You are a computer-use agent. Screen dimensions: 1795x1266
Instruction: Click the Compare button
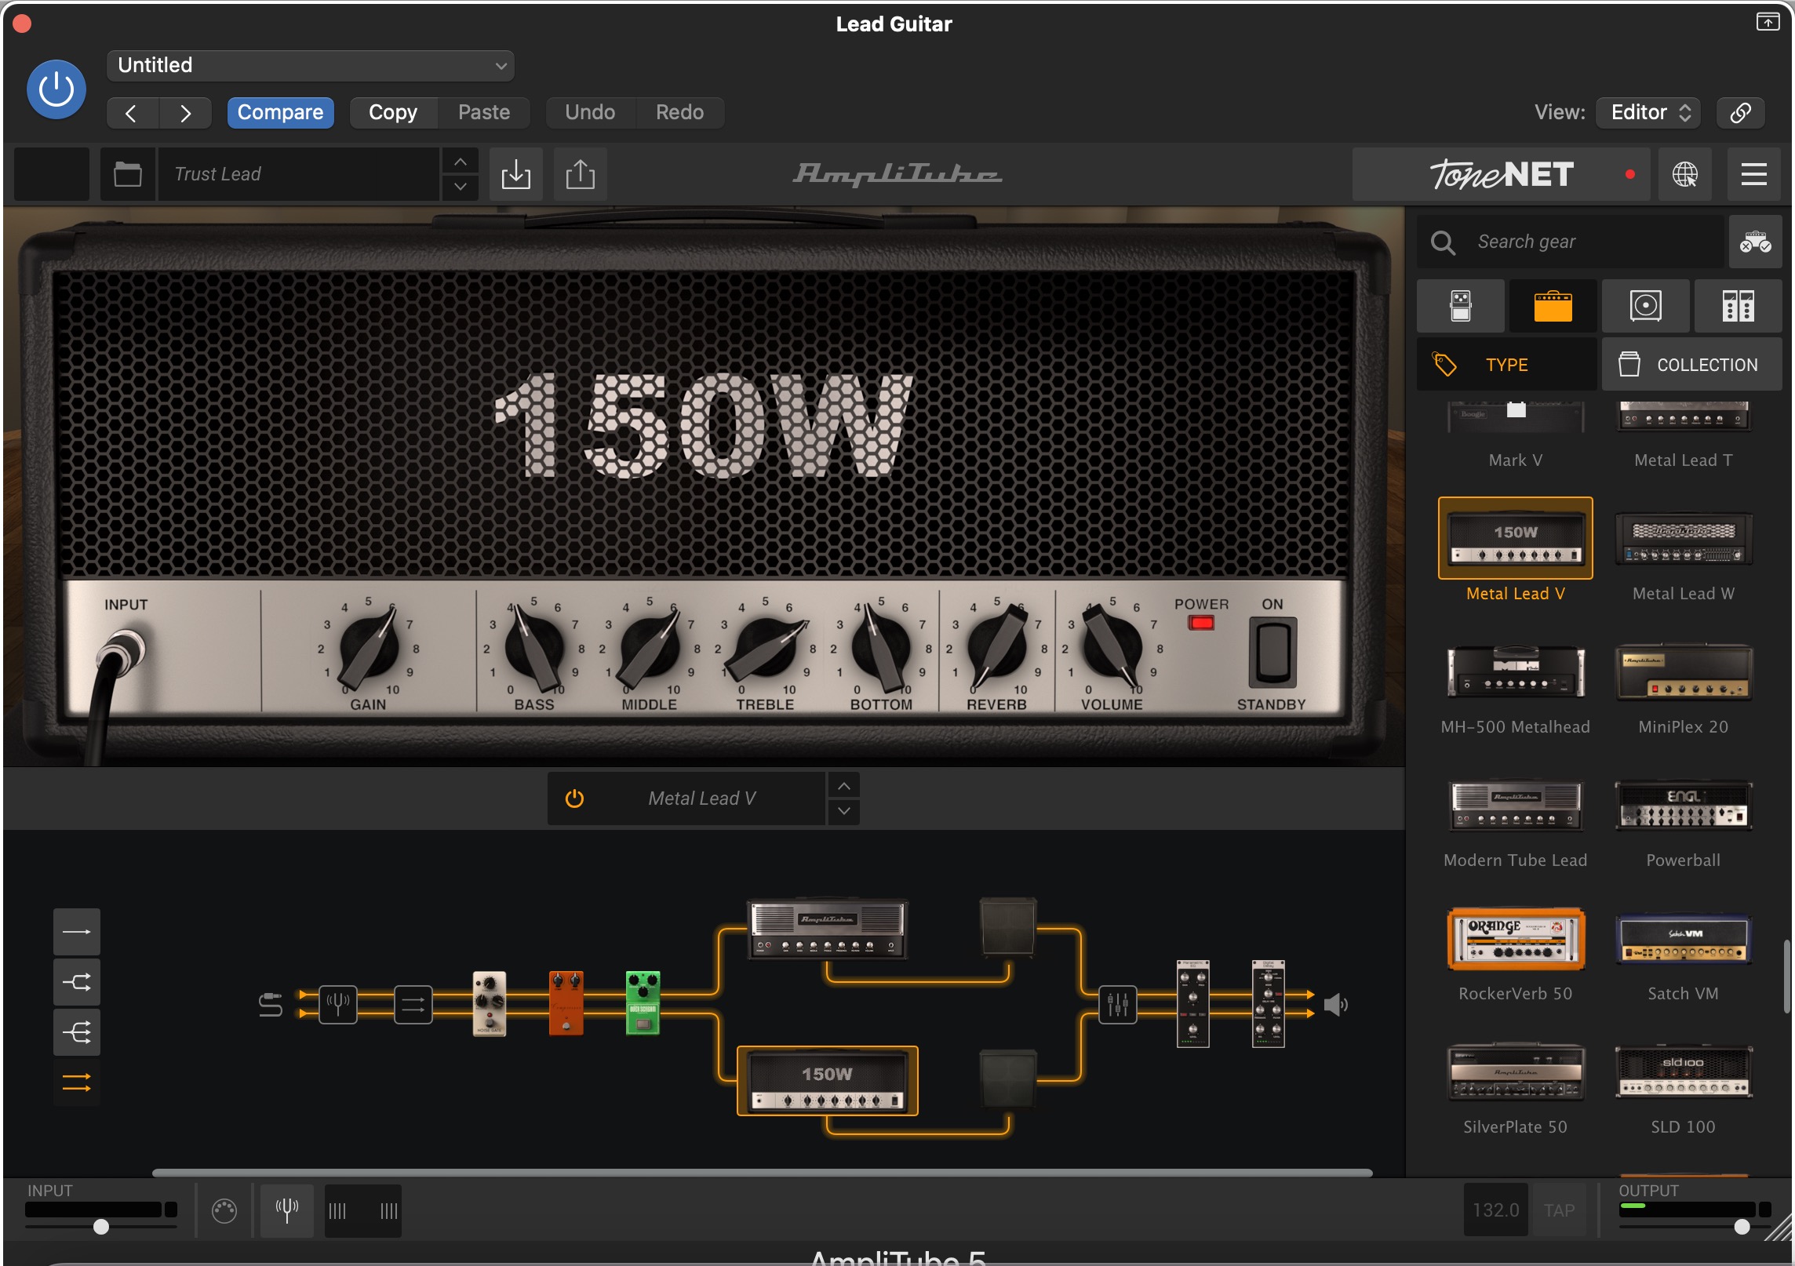(x=280, y=113)
